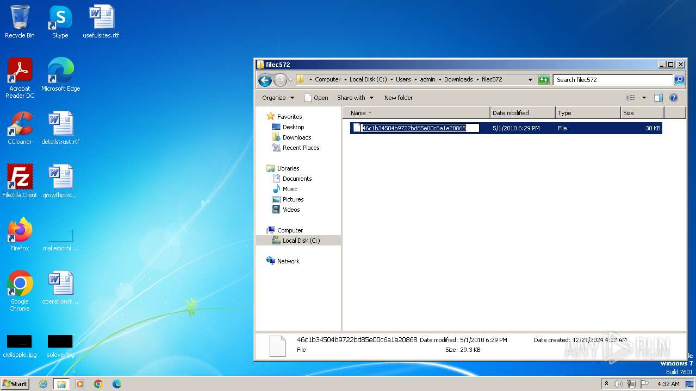Open Recent Places in navigation pane
696x391 pixels.
[x=301, y=148]
